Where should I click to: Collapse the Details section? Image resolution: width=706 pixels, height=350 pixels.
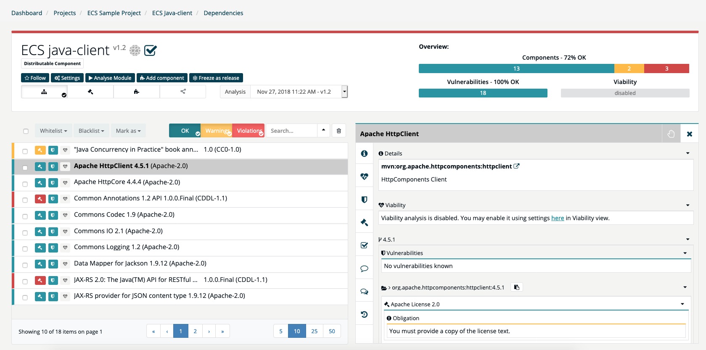(x=688, y=153)
